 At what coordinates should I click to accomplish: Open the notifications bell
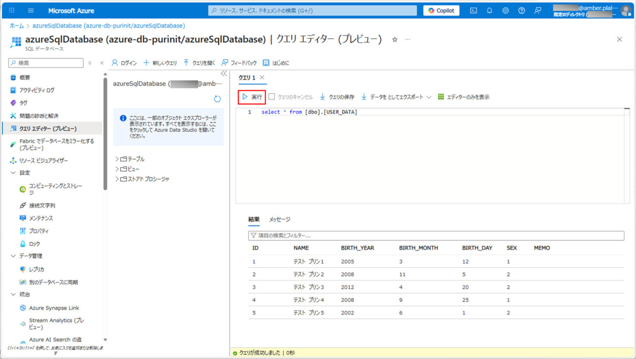tap(489, 10)
